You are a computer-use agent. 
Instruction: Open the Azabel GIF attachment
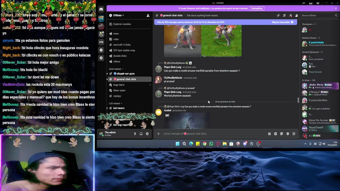187,120
